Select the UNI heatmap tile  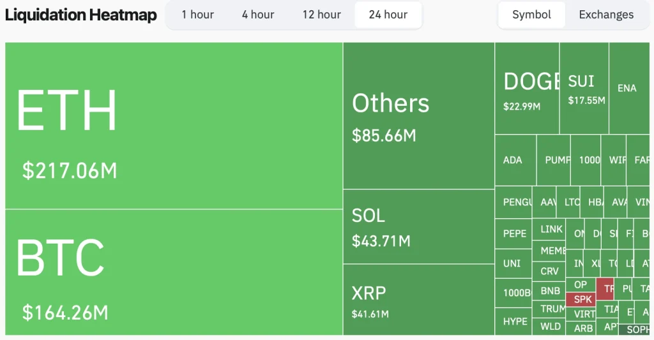512,263
